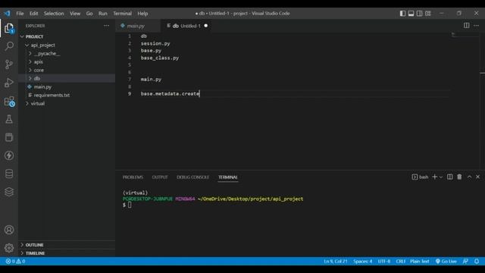Screen dimensions: 485x273
Task: Close the terminal panel
Action: point(477,177)
